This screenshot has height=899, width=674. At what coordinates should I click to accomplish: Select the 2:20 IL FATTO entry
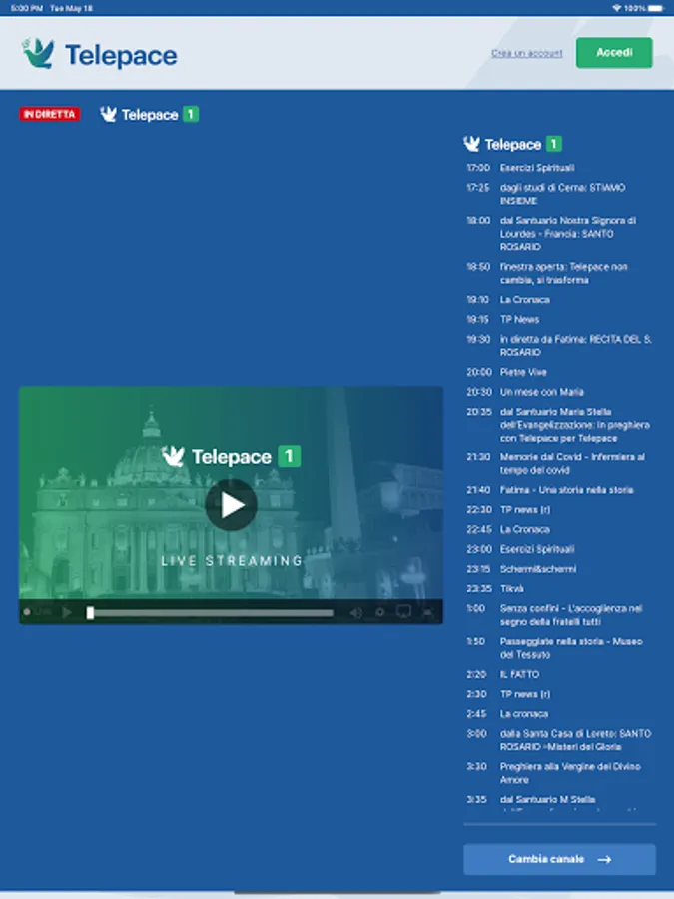559,674
